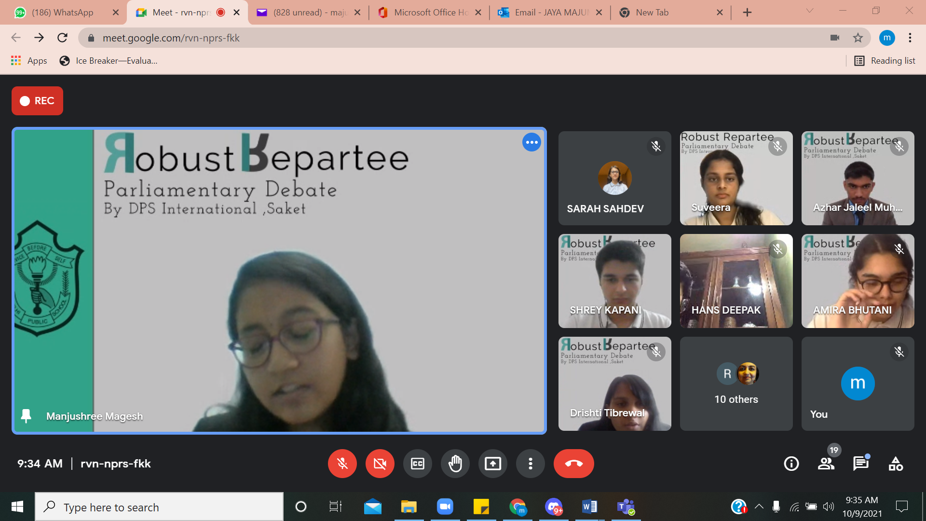Open Ice Breaker bookmark link
The width and height of the screenshot is (926, 521).
click(x=109, y=61)
